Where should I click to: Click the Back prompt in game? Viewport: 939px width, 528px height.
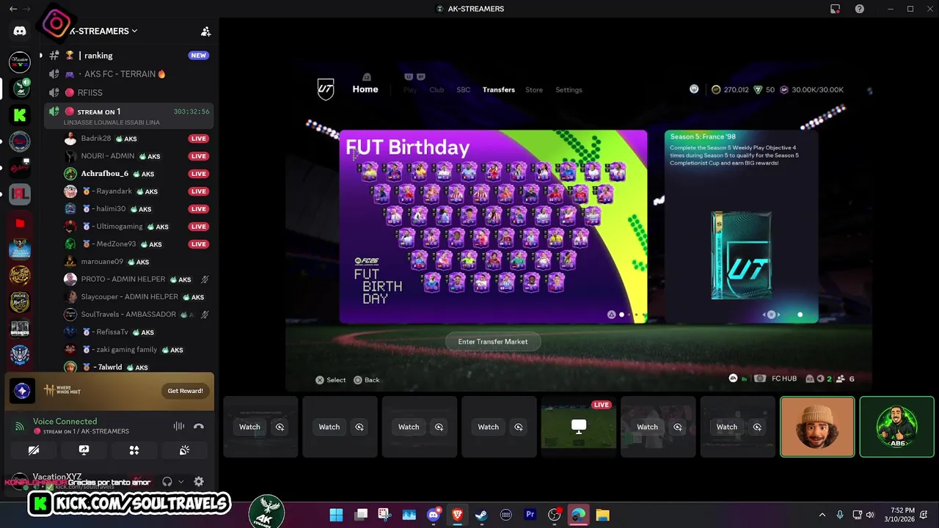(367, 380)
